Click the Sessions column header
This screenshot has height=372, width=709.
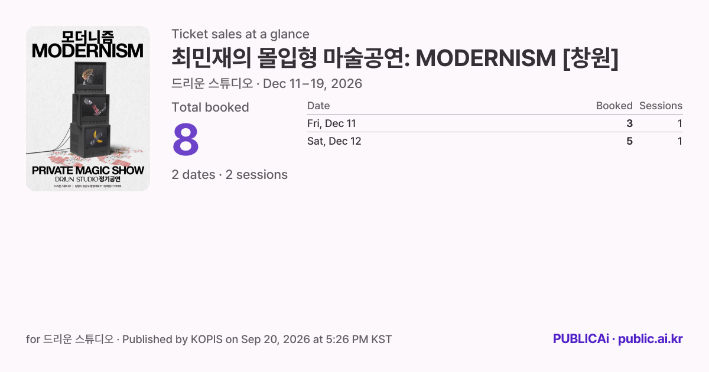tap(661, 106)
